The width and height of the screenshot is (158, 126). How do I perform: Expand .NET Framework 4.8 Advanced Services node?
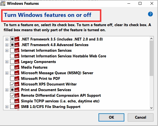click(x=7, y=45)
